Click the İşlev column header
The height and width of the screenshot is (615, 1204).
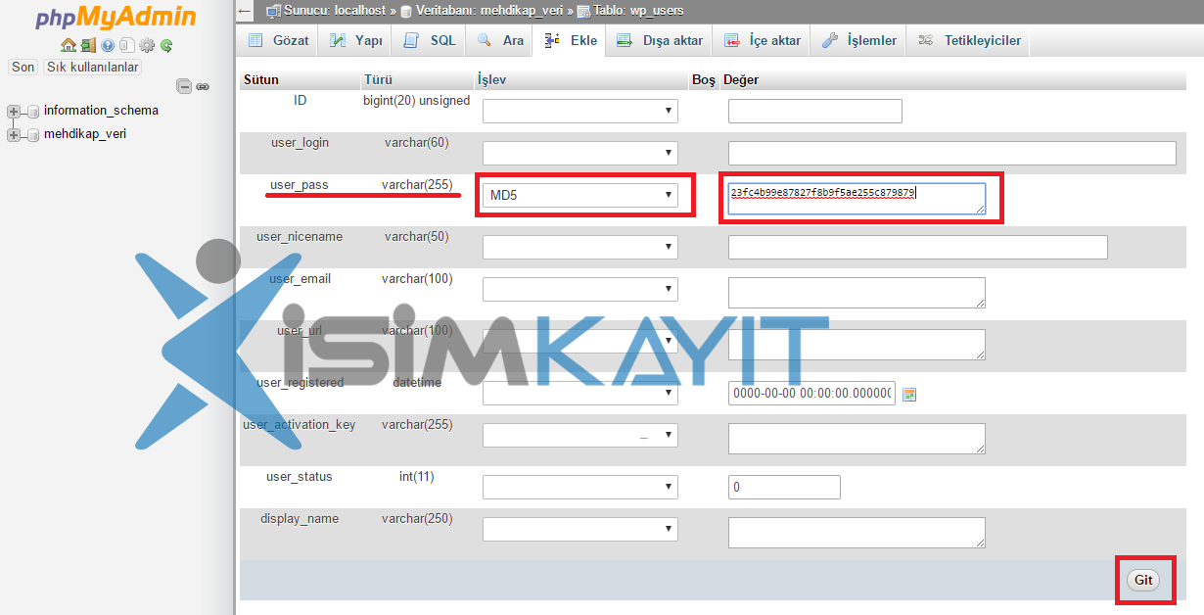click(491, 79)
